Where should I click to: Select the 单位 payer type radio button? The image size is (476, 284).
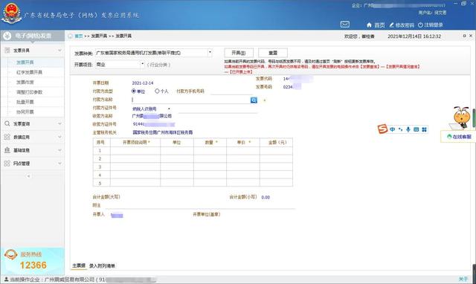134,91
